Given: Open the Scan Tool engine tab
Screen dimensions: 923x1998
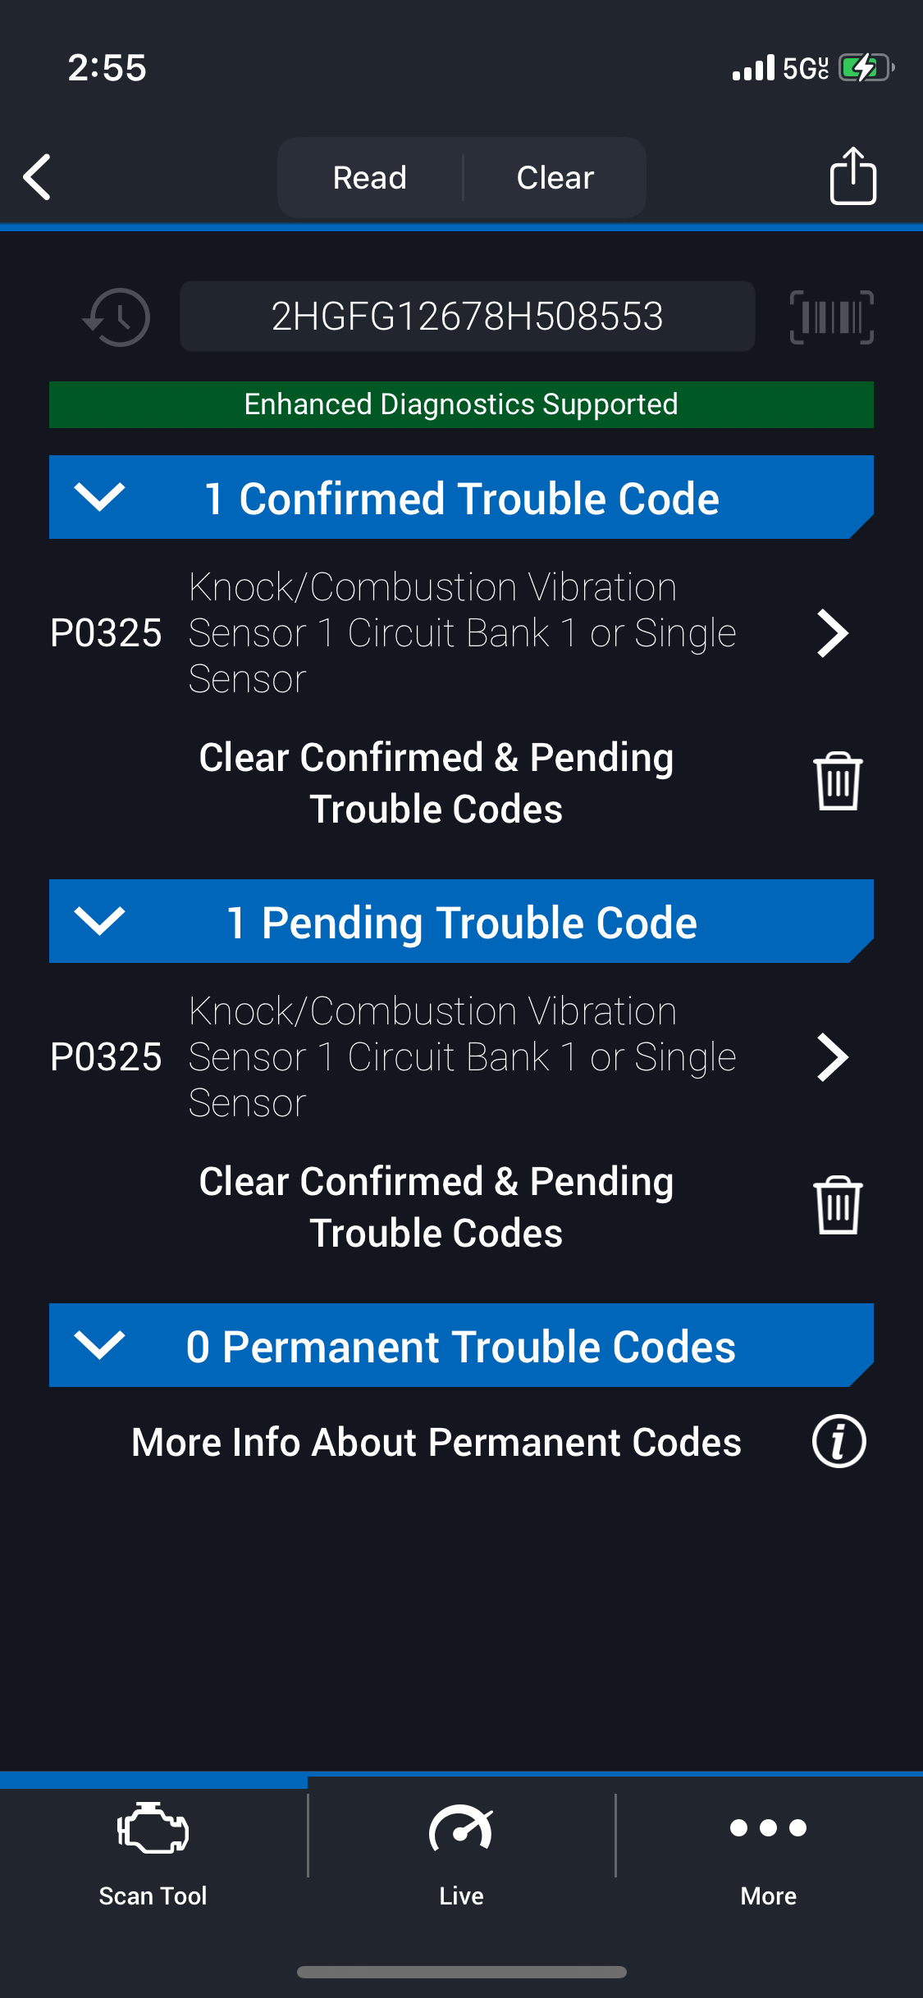Looking at the screenshot, I should [153, 1851].
